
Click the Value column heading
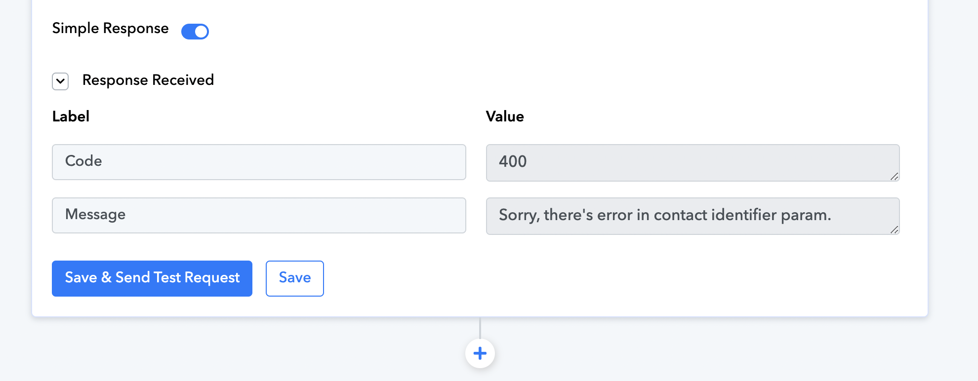tap(505, 116)
